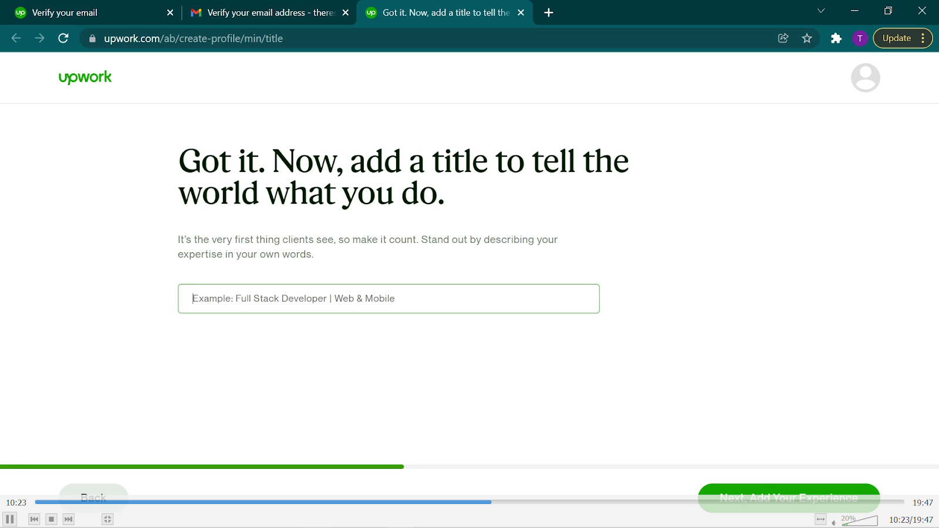Share this page using the share icon

coord(783,38)
